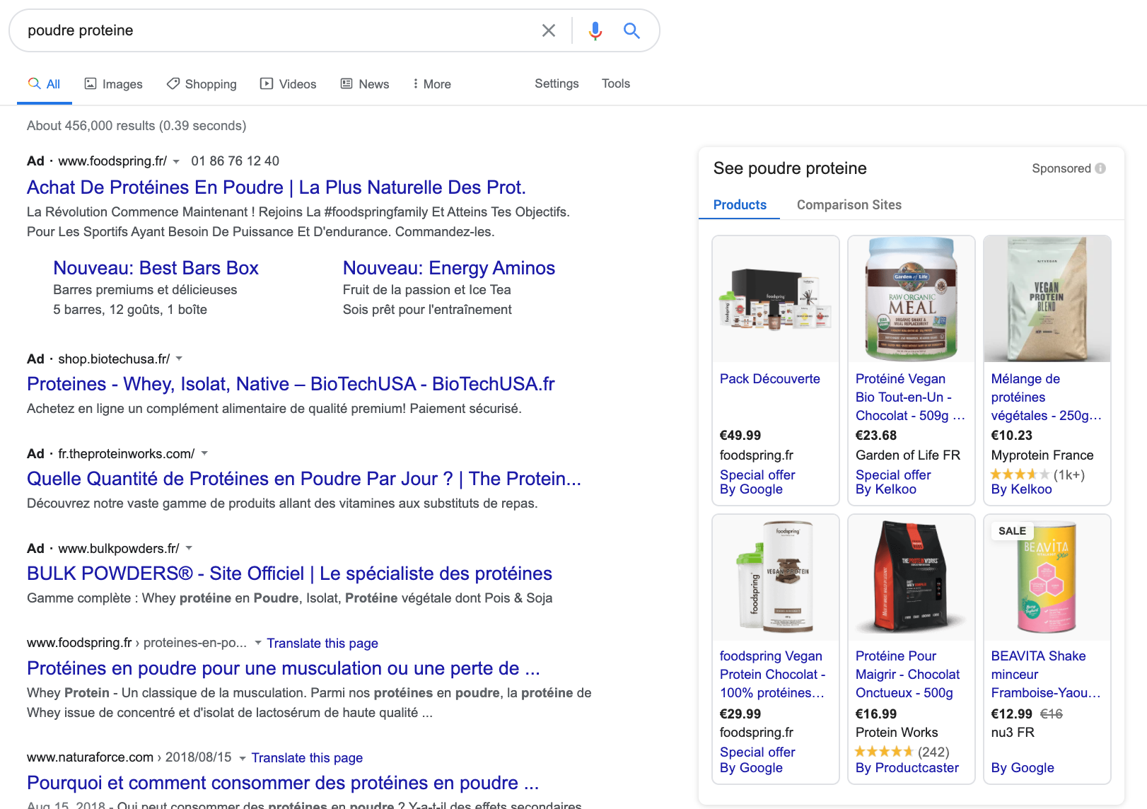Image resolution: width=1147 pixels, height=809 pixels.
Task: Expand the More menu
Action: pyautogui.click(x=431, y=84)
